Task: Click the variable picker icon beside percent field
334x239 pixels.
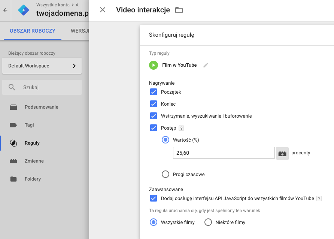Action: coord(282,153)
